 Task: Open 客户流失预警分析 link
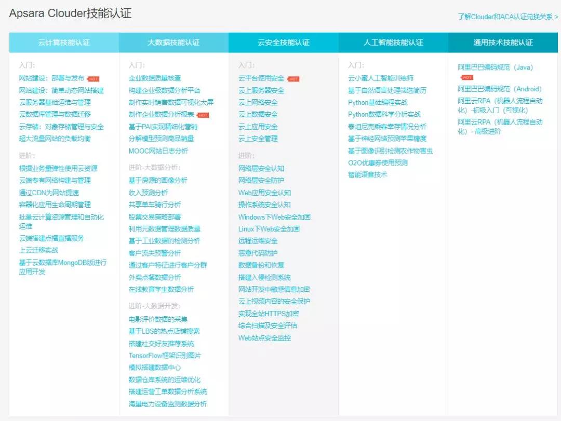click(x=155, y=253)
